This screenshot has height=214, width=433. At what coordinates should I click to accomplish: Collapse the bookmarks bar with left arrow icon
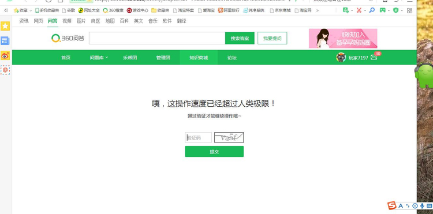(x=6, y=10)
